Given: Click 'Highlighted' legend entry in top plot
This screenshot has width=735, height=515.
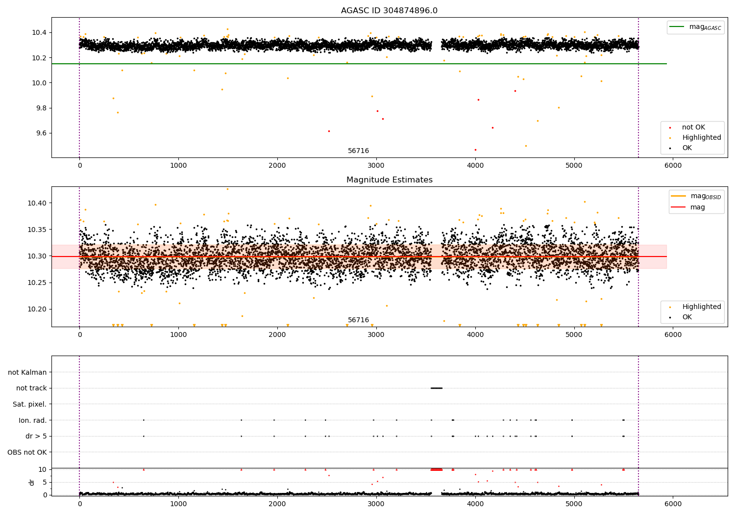Looking at the screenshot, I should click(702, 138).
